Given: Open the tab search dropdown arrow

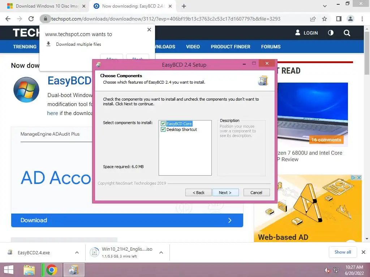Looking at the screenshot, I should [325, 6].
